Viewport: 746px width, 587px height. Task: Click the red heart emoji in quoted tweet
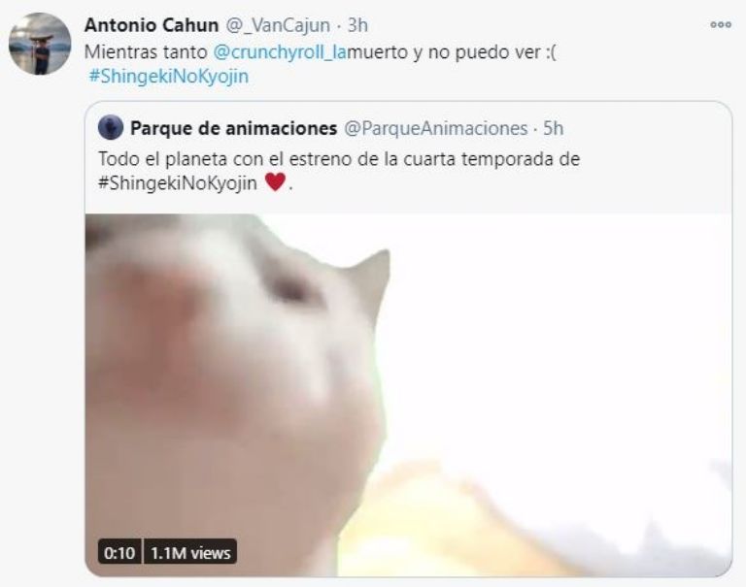point(275,182)
